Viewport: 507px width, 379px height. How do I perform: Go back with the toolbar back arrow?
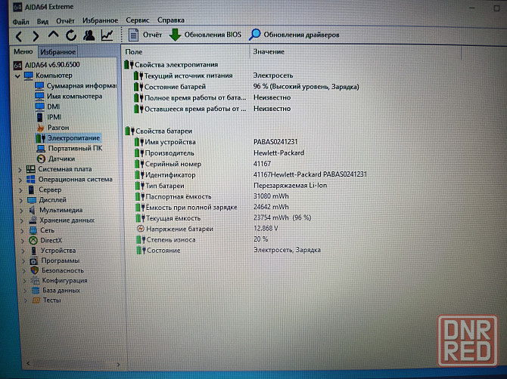click(x=19, y=36)
